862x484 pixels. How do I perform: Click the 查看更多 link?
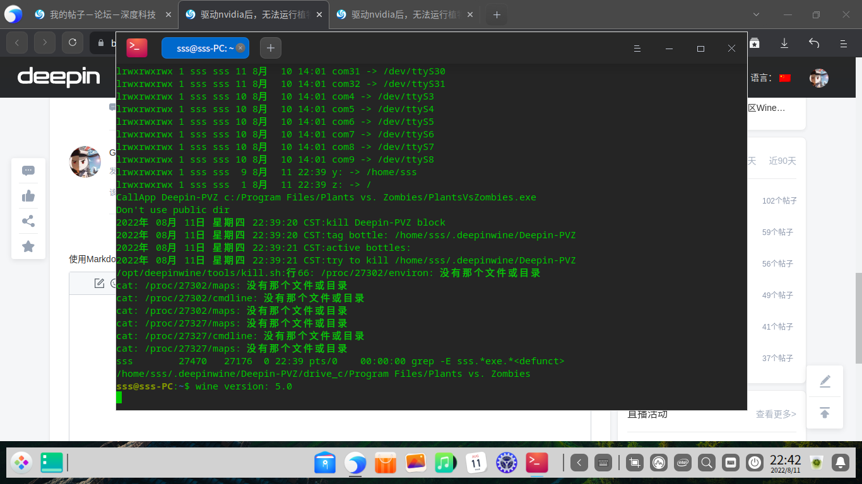tap(776, 414)
